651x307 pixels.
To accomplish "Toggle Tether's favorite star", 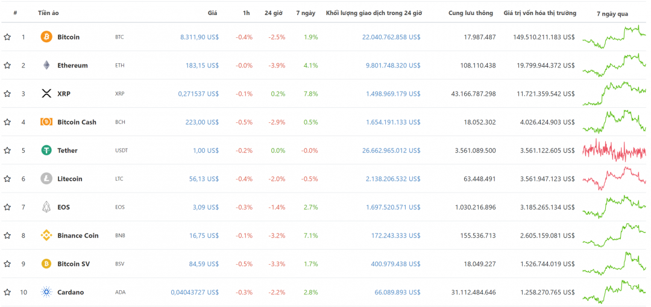I will coord(7,150).
